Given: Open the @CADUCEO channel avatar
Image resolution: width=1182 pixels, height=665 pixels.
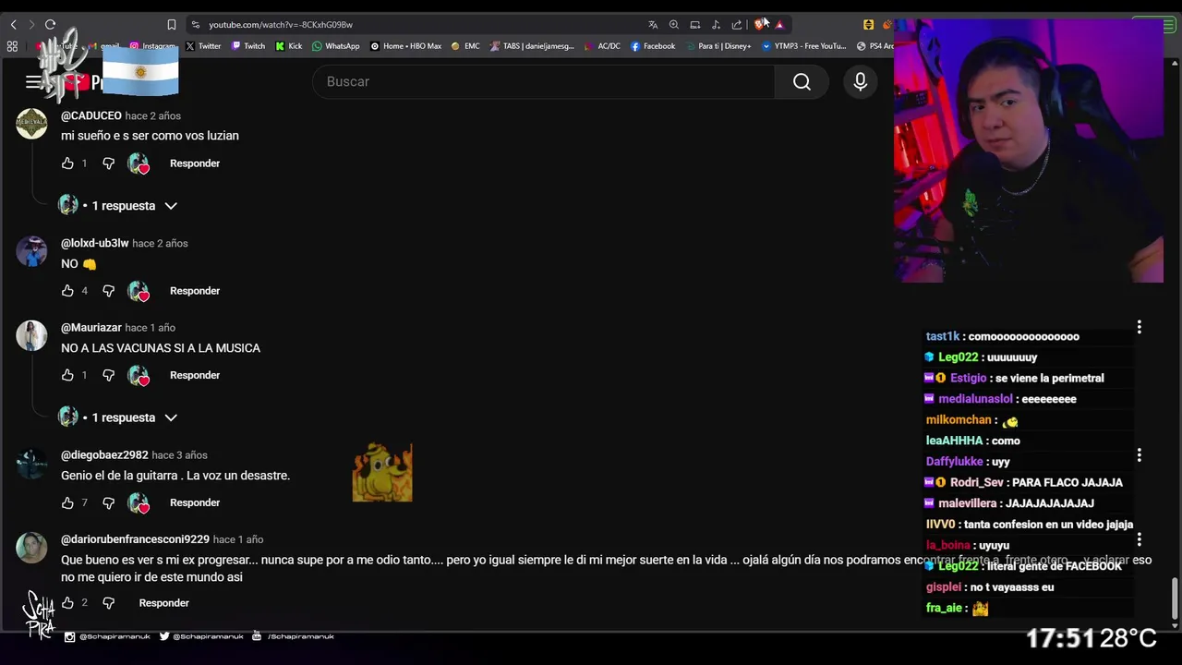Looking at the screenshot, I should pos(31,124).
